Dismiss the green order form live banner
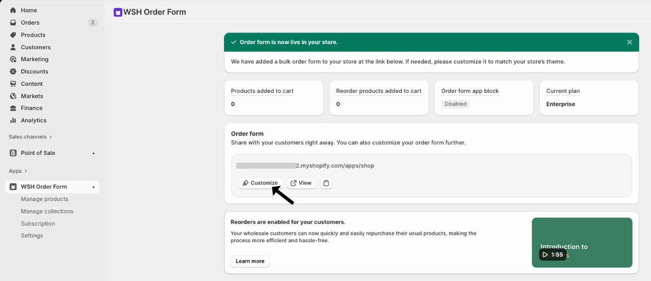Image resolution: width=651 pixels, height=281 pixels. pos(629,42)
